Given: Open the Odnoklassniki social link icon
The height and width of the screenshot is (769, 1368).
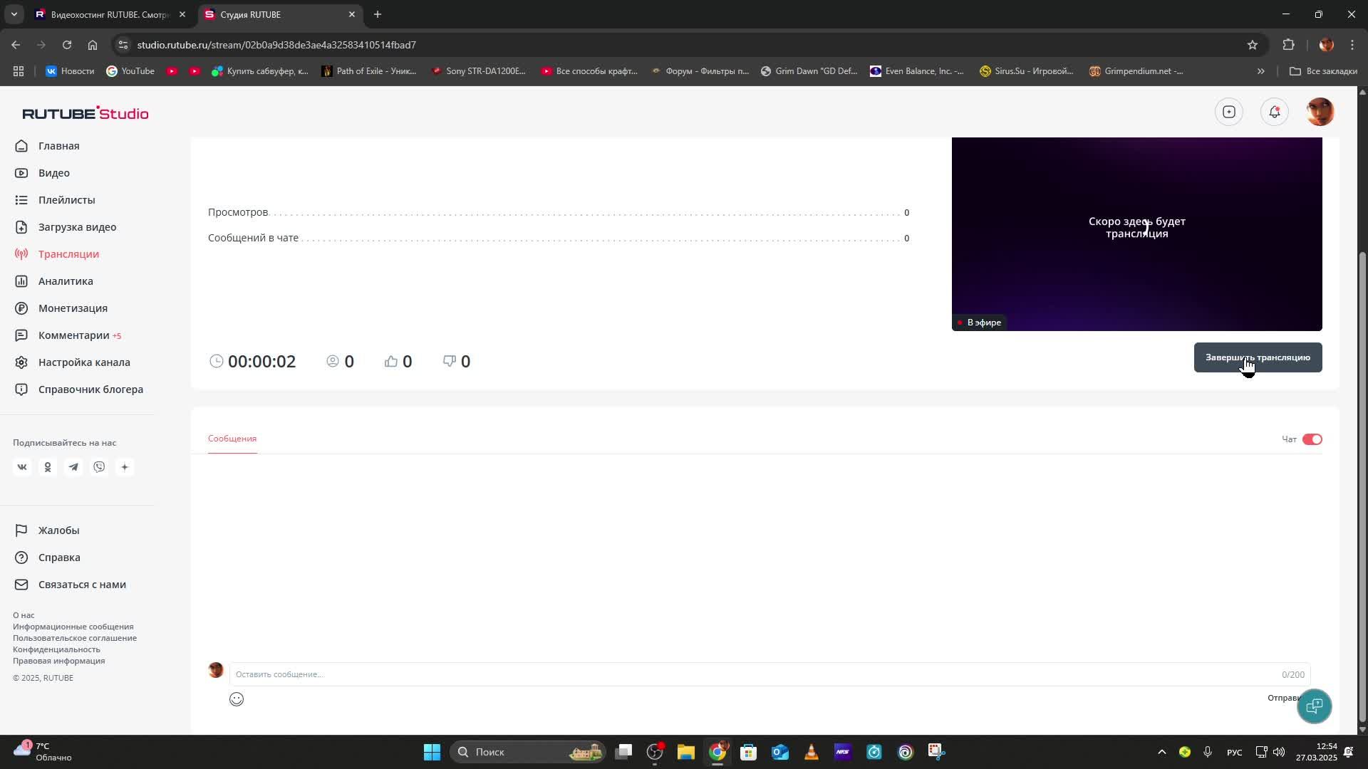Looking at the screenshot, I should tap(48, 467).
